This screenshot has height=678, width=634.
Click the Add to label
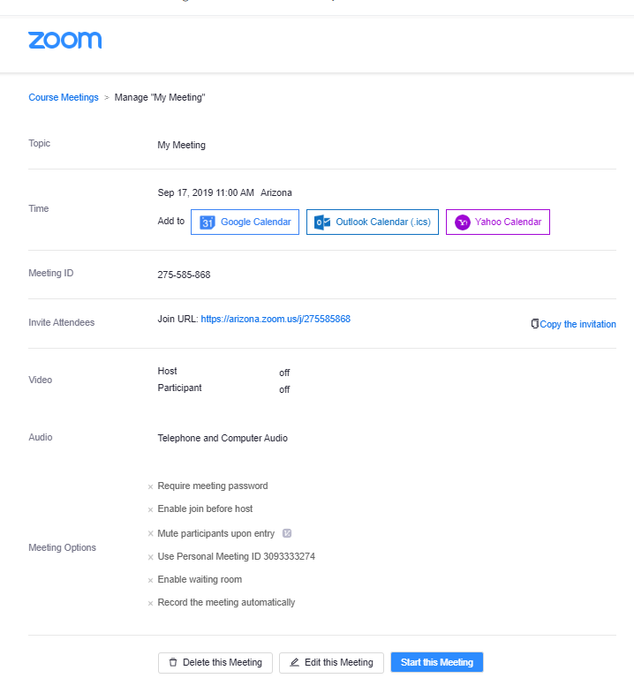(x=170, y=221)
